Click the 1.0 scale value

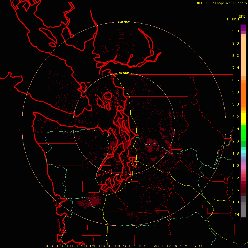point(236,166)
